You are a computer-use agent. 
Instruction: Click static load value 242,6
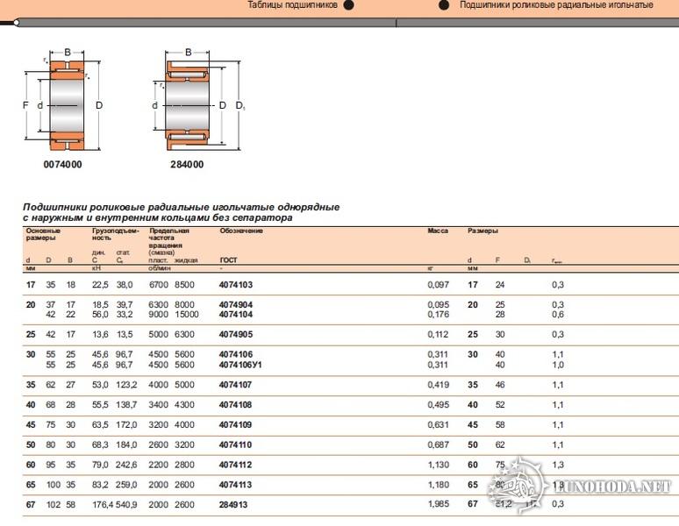click(x=126, y=465)
